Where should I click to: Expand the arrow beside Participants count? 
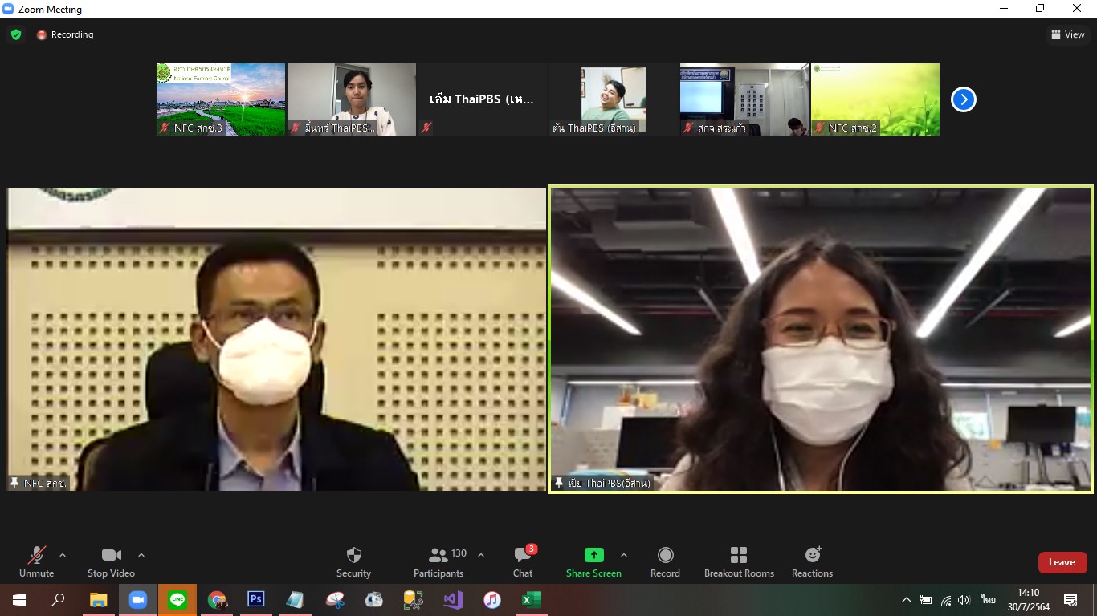tap(481, 555)
